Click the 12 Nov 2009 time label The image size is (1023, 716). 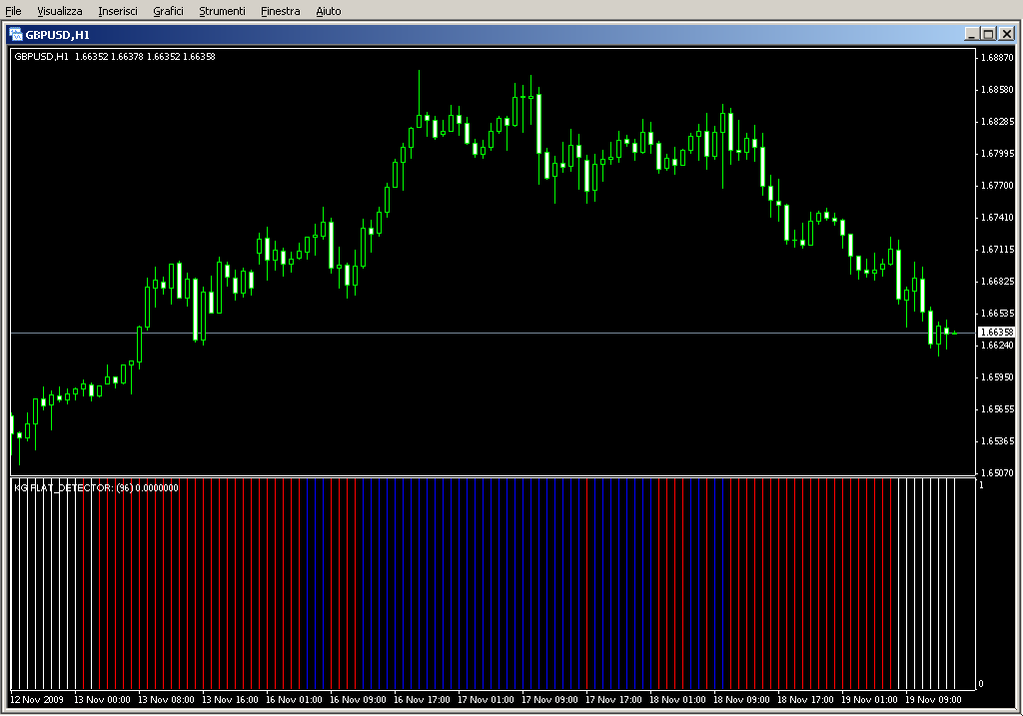(37, 700)
